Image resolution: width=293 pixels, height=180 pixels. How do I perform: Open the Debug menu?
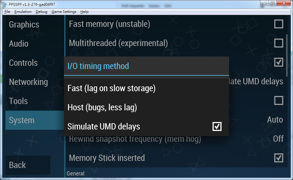[x=41, y=12]
